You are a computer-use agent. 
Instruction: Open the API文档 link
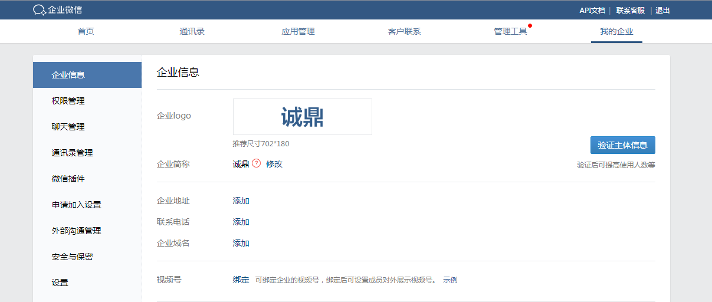pos(592,11)
